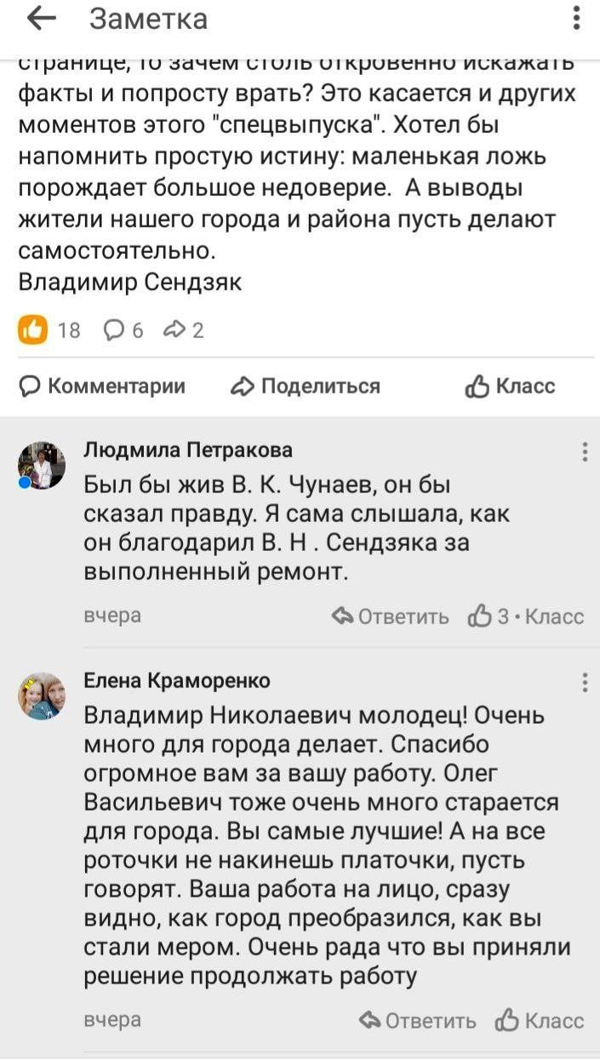
Task: Open Людмила Петракова's name link
Action: [187, 450]
